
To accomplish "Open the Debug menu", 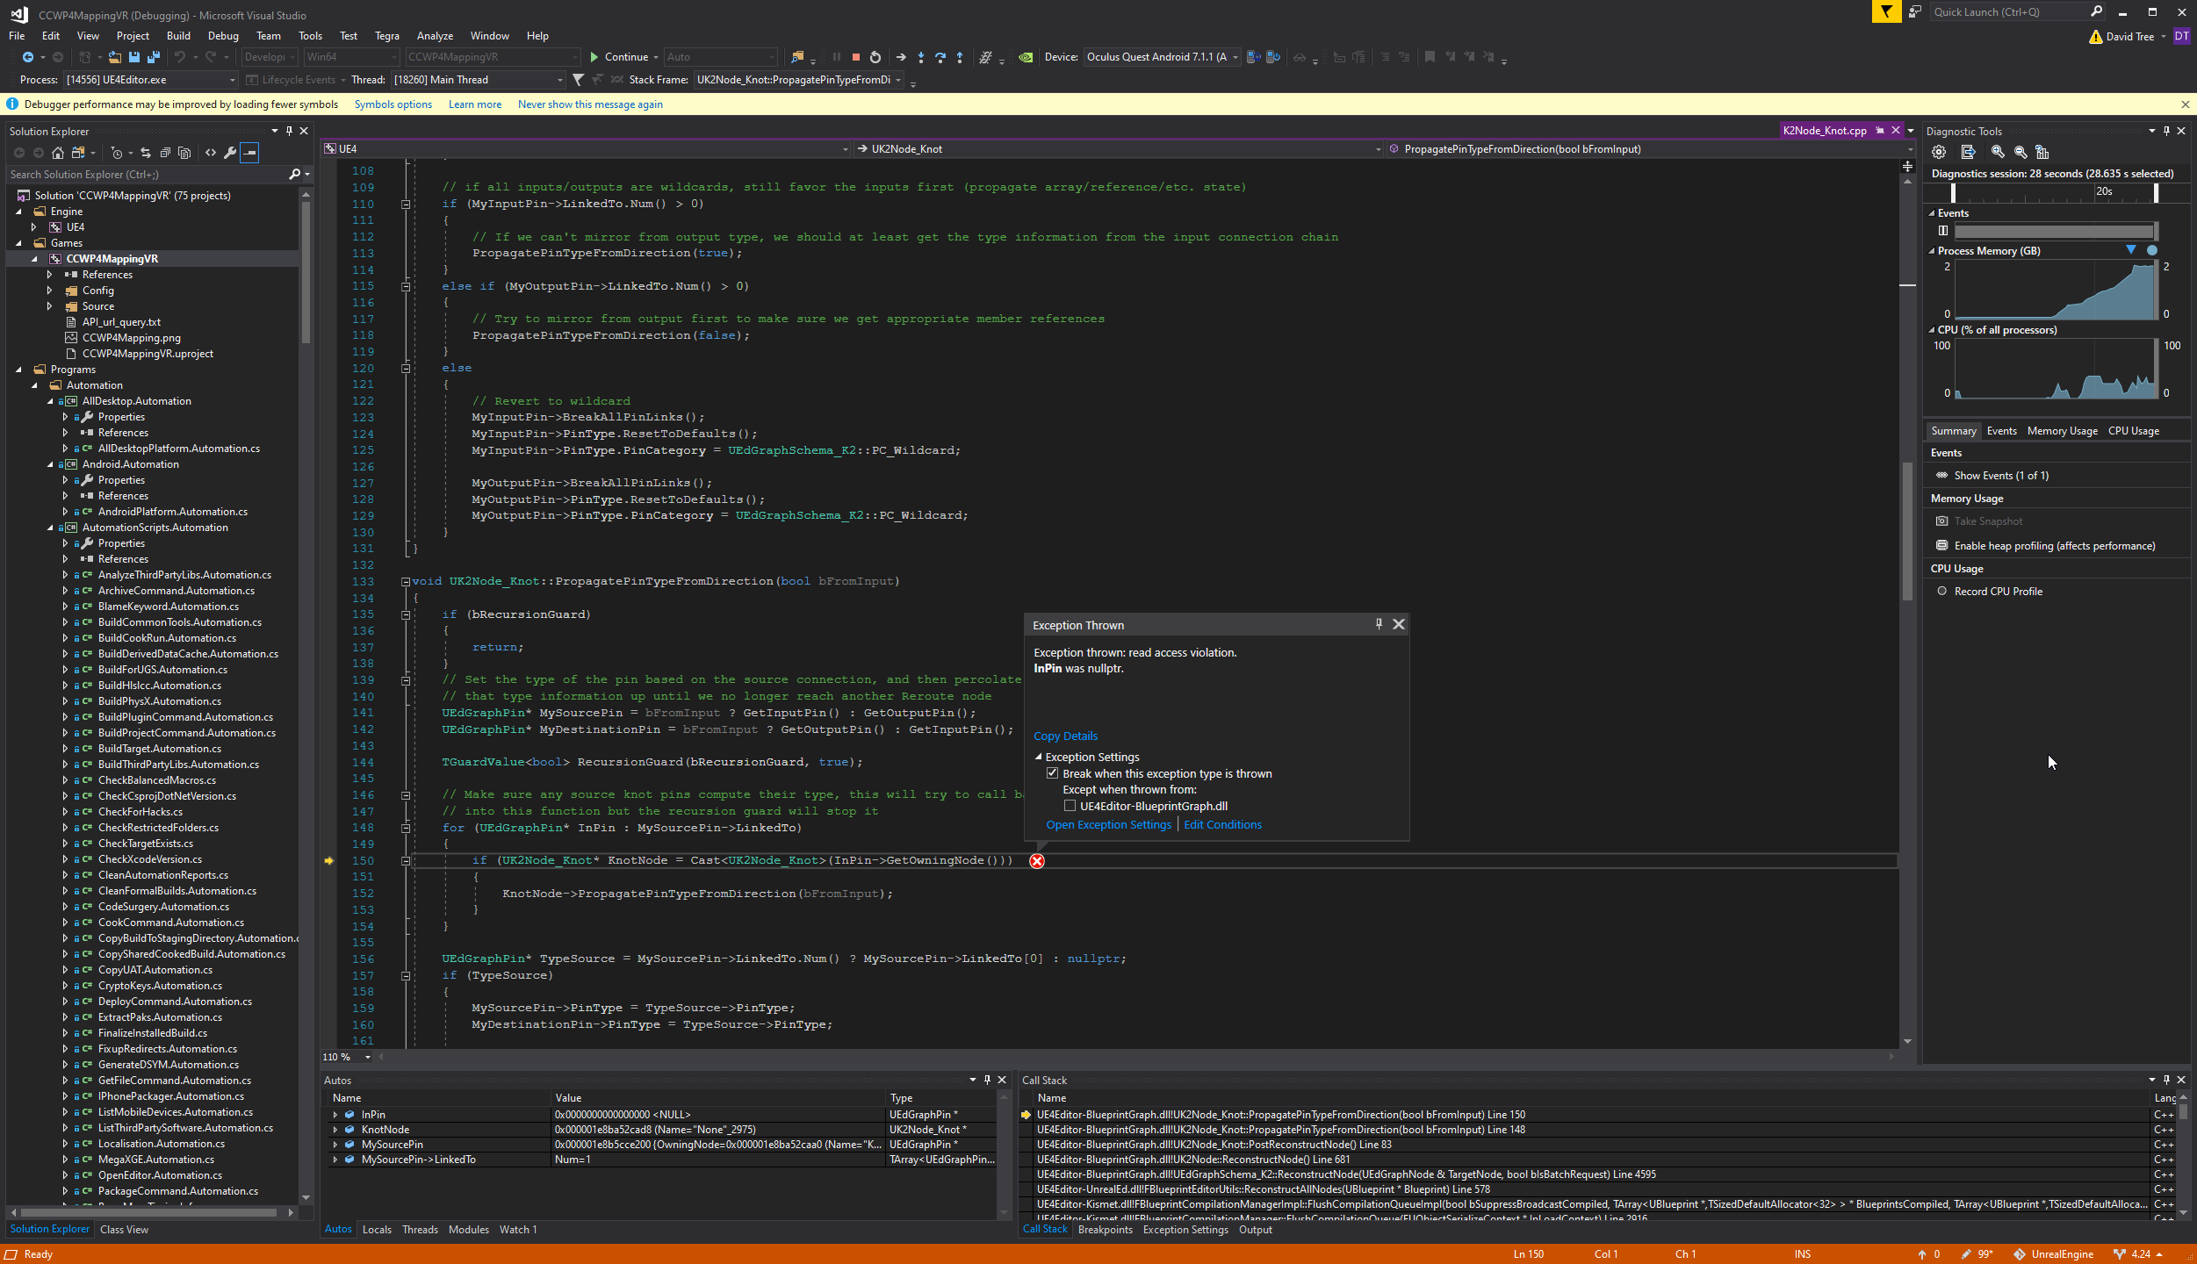I will coord(222,36).
